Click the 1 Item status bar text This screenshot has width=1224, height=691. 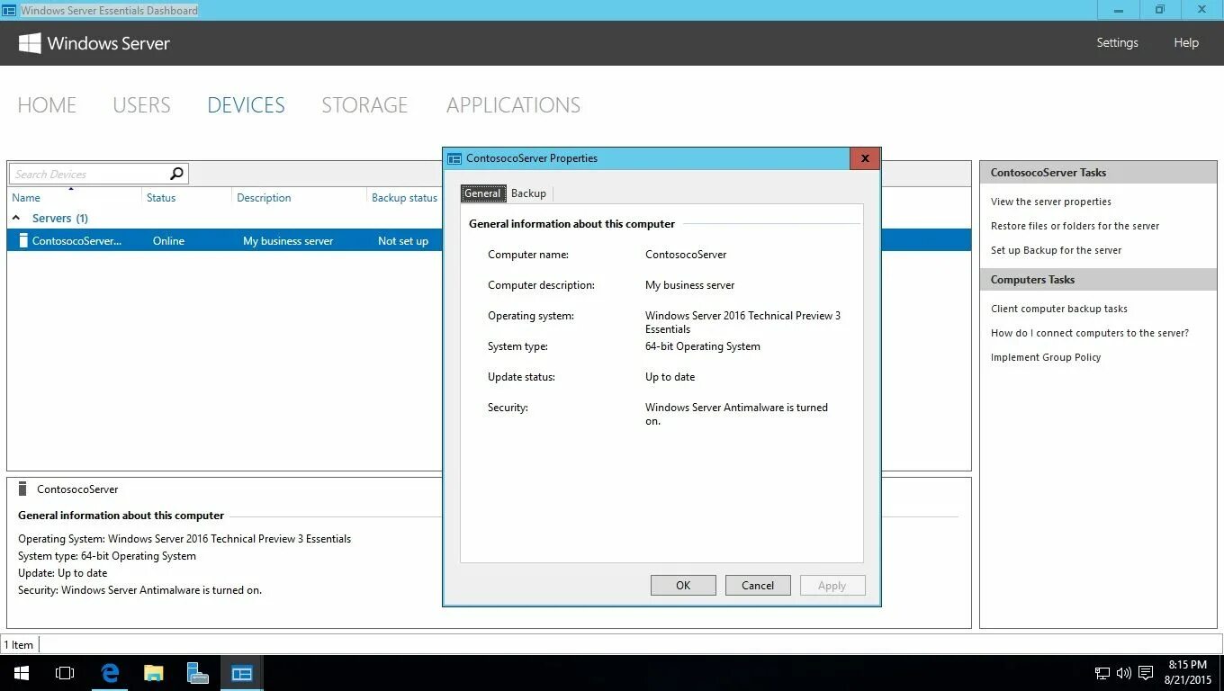[x=18, y=644]
